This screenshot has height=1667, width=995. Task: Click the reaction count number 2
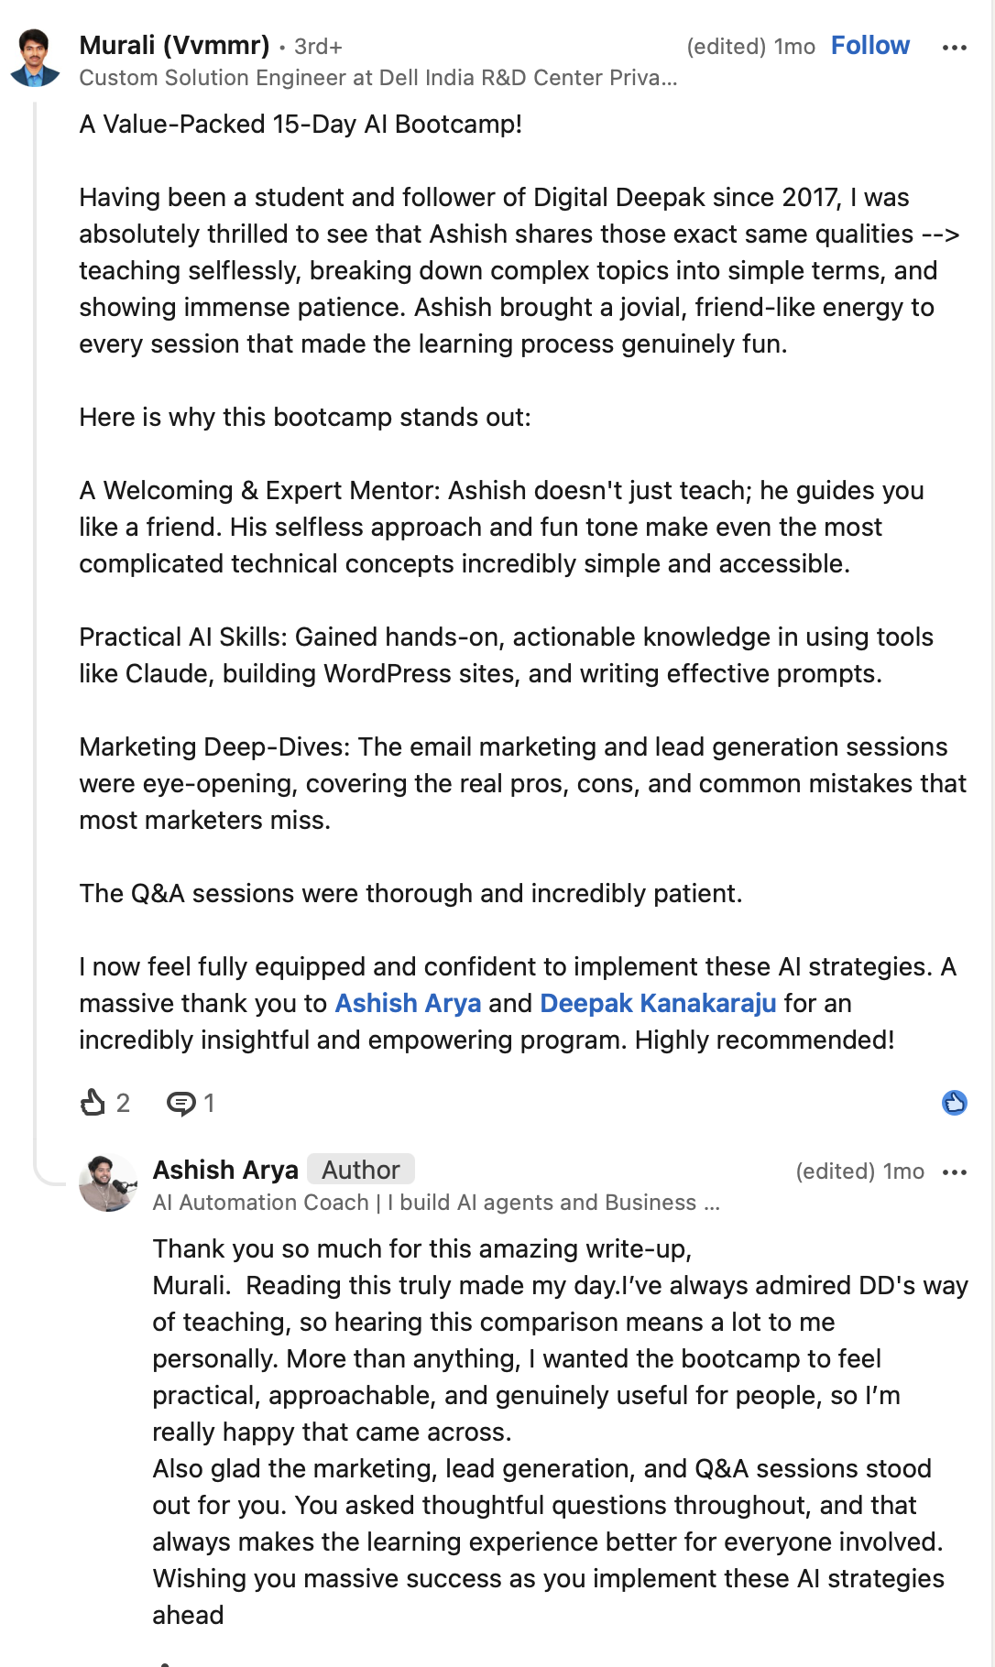tap(123, 1103)
